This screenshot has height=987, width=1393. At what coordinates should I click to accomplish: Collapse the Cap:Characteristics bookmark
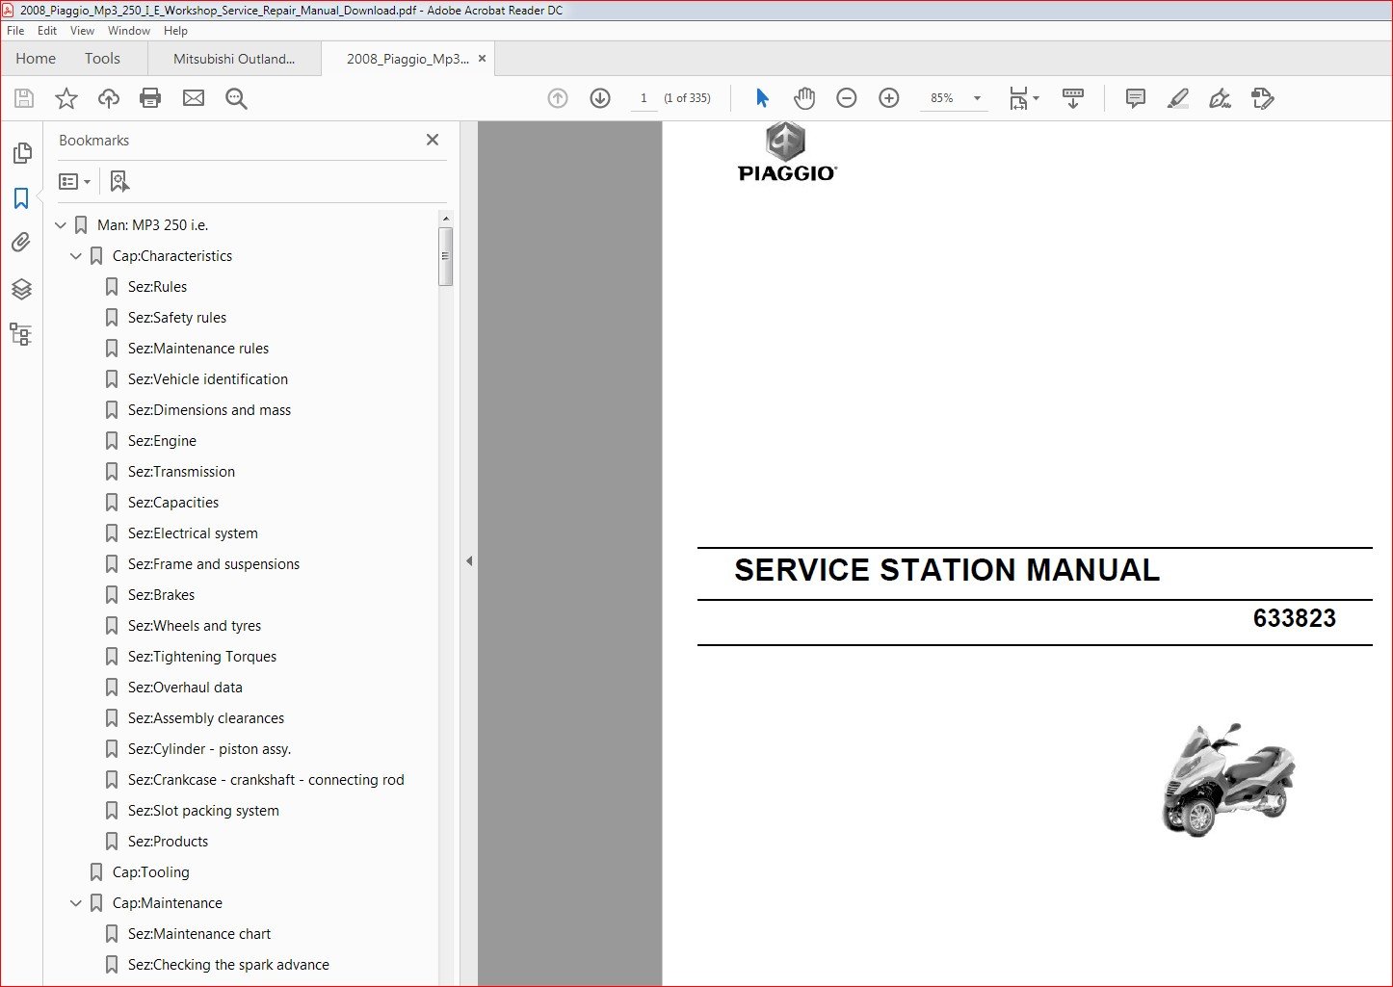76,256
